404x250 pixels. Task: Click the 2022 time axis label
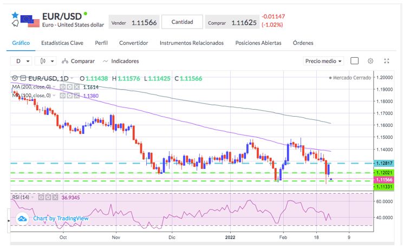pos(230,237)
